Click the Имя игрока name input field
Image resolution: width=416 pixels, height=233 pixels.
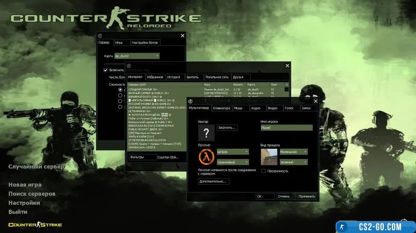coord(286,128)
